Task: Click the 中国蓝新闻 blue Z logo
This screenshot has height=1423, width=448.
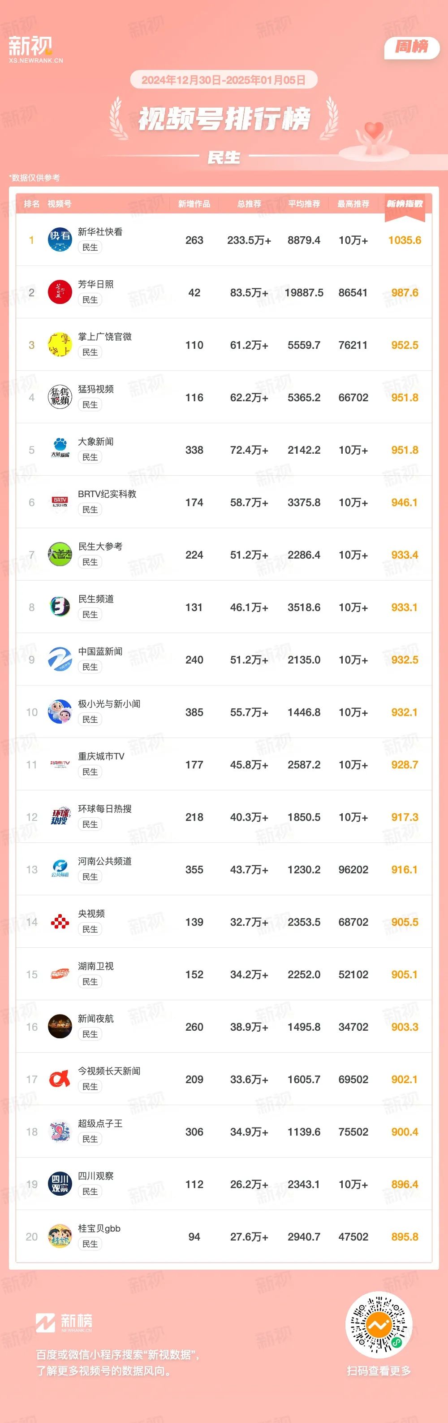Action: tap(60, 659)
